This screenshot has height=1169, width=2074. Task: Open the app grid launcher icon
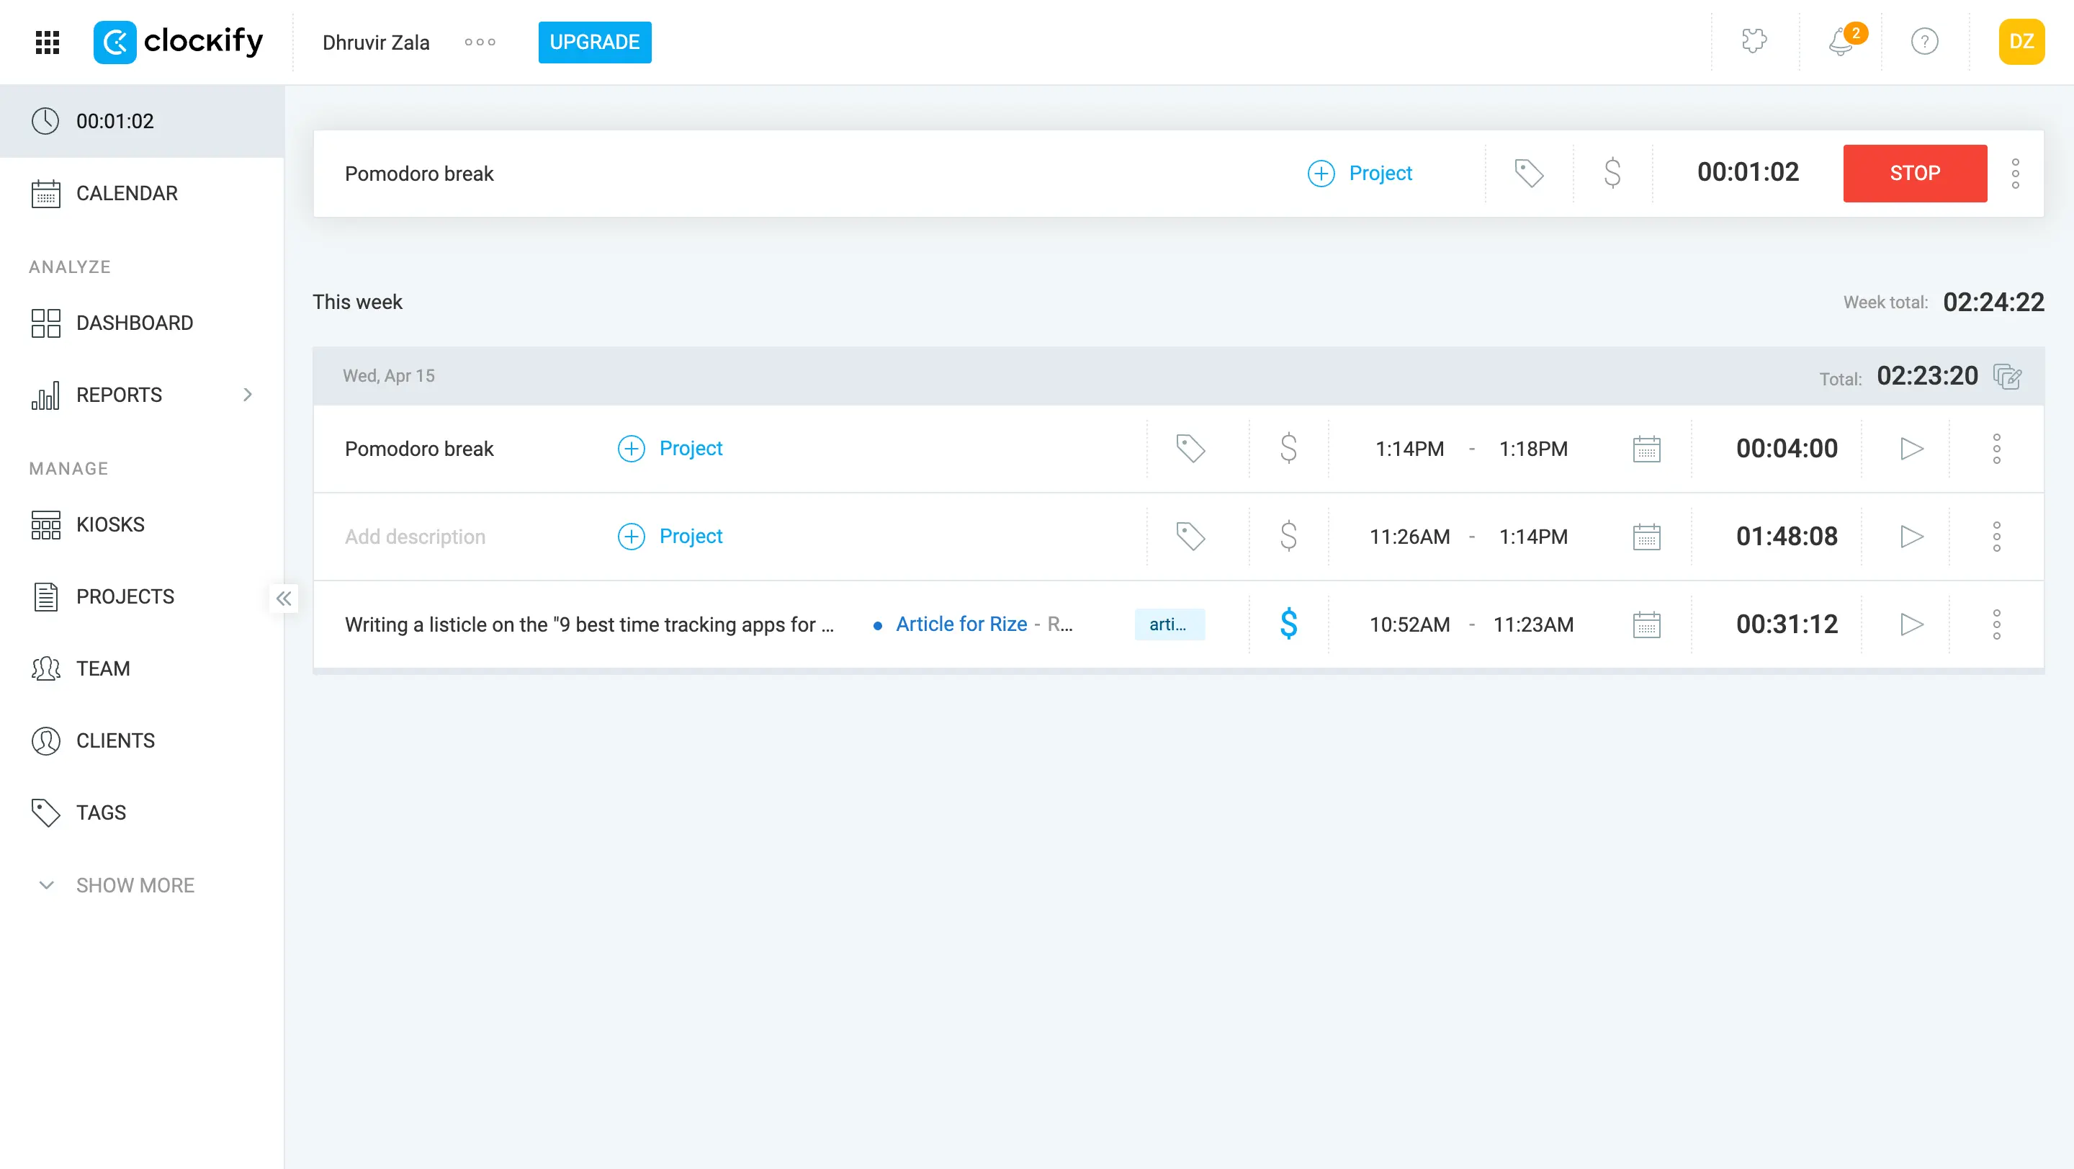tap(48, 42)
